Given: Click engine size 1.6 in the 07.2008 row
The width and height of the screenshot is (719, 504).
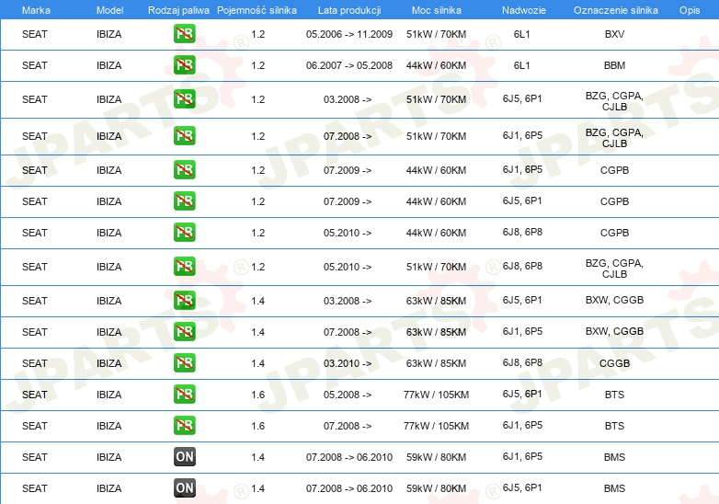Looking at the screenshot, I should click(258, 426).
